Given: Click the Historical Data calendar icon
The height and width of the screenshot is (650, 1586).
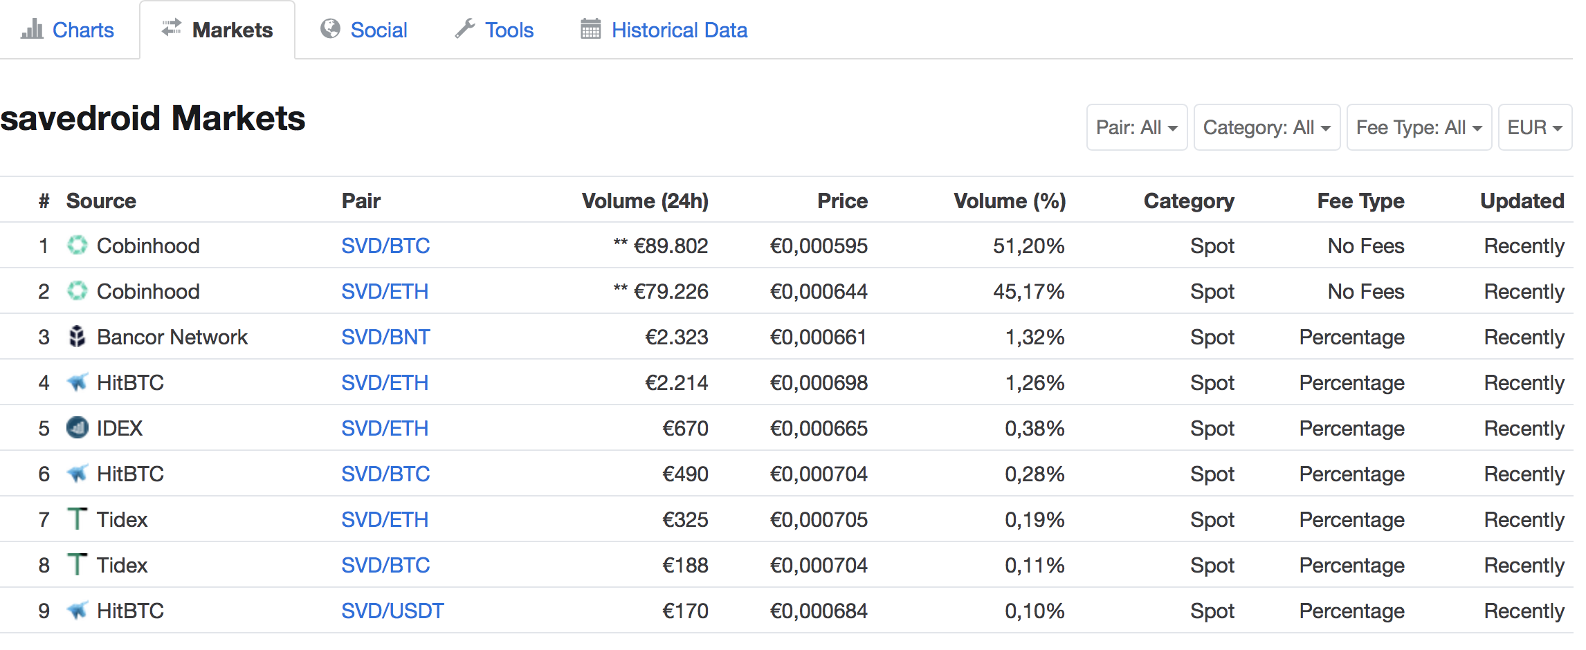Looking at the screenshot, I should [x=590, y=29].
